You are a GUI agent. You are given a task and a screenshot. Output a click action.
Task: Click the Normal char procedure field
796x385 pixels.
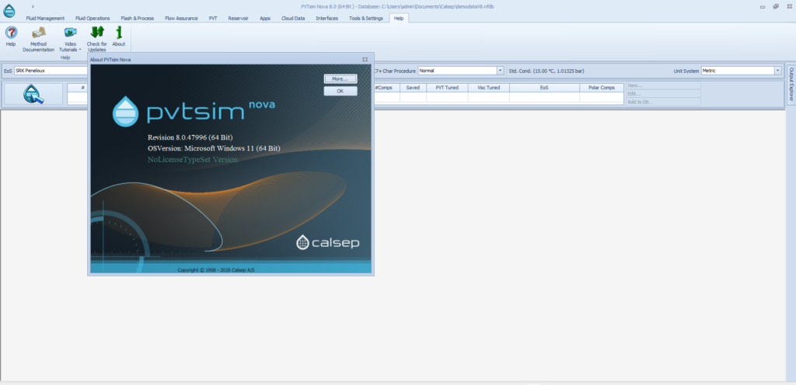pos(457,71)
